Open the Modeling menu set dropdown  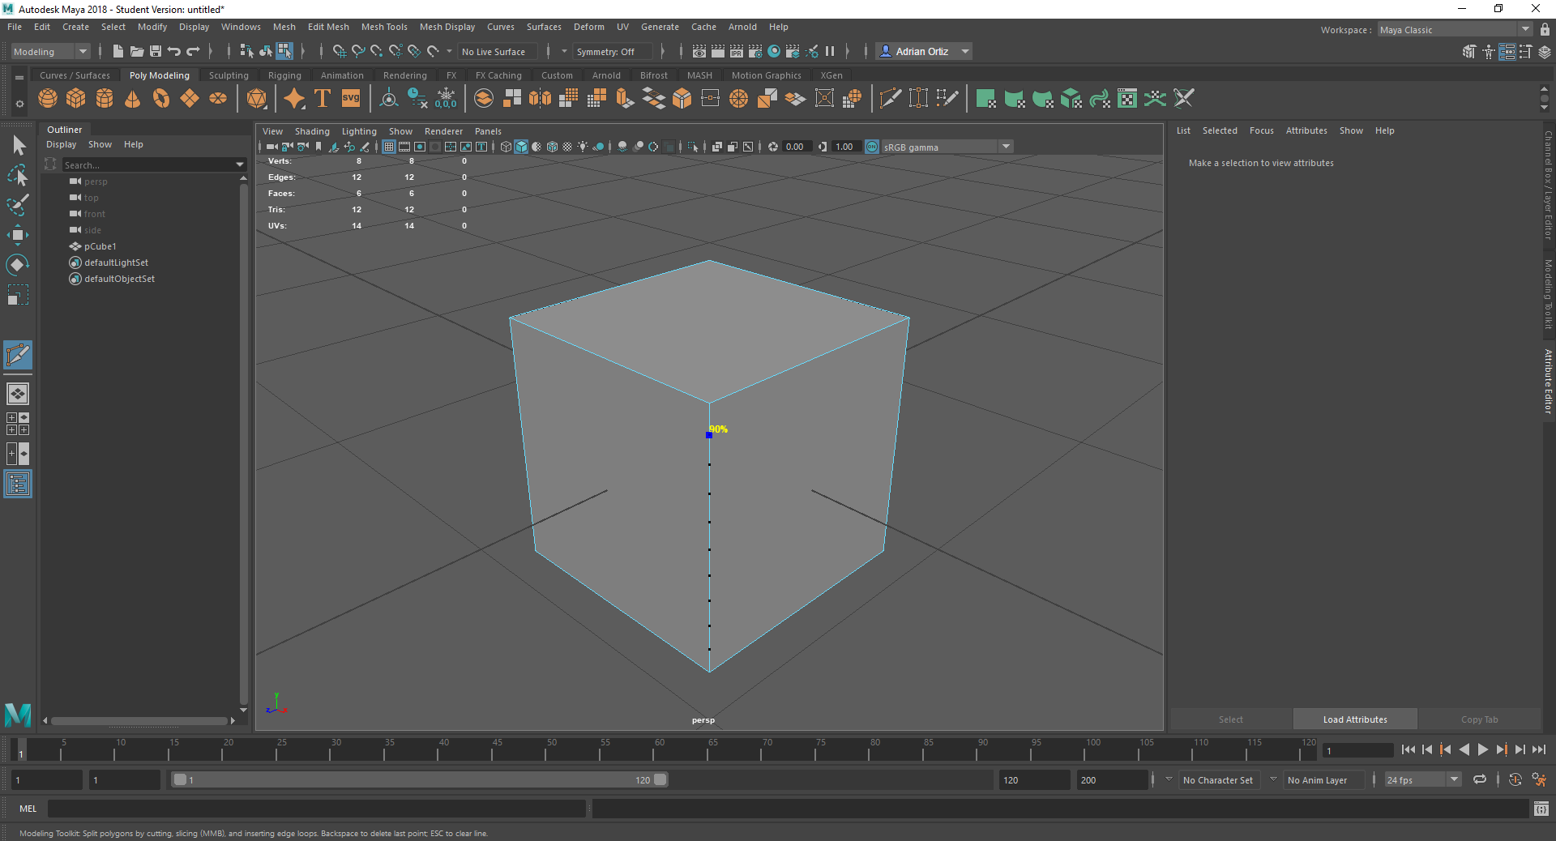[51, 51]
